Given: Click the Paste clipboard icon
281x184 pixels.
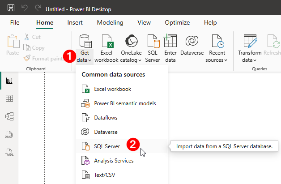Looking at the screenshot, I should pos(13,42).
